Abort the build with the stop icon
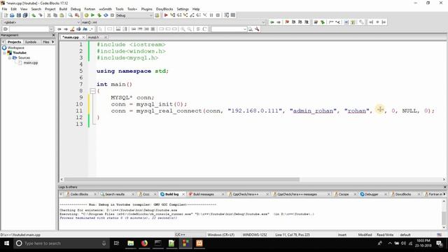Screen dimensions: 448x252 coord(112,15)
